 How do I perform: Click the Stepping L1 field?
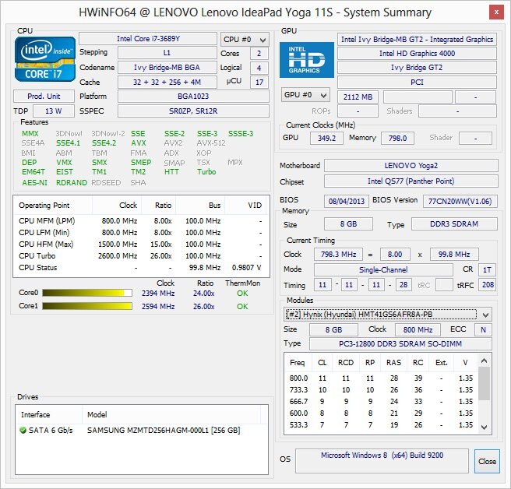[x=167, y=53]
